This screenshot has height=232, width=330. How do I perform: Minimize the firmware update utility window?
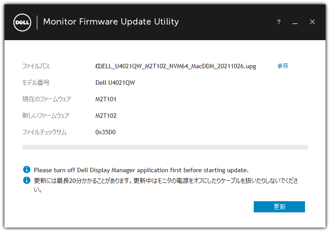point(295,23)
